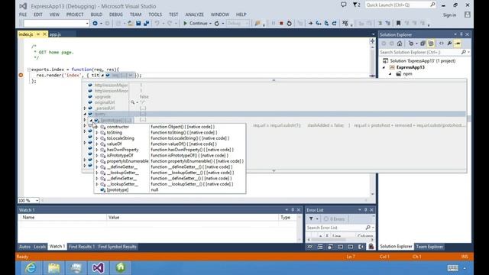The width and height of the screenshot is (489, 275).
Task: Close the index.js tab
Action: click(44, 34)
